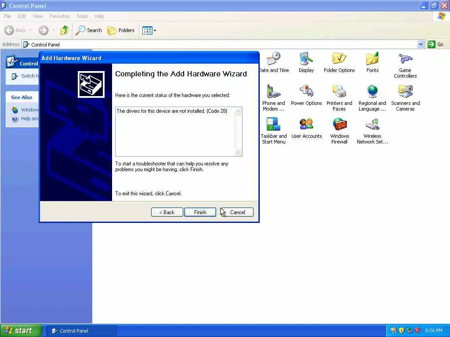
Task: Open the Address bar dropdown
Action: [x=421, y=44]
